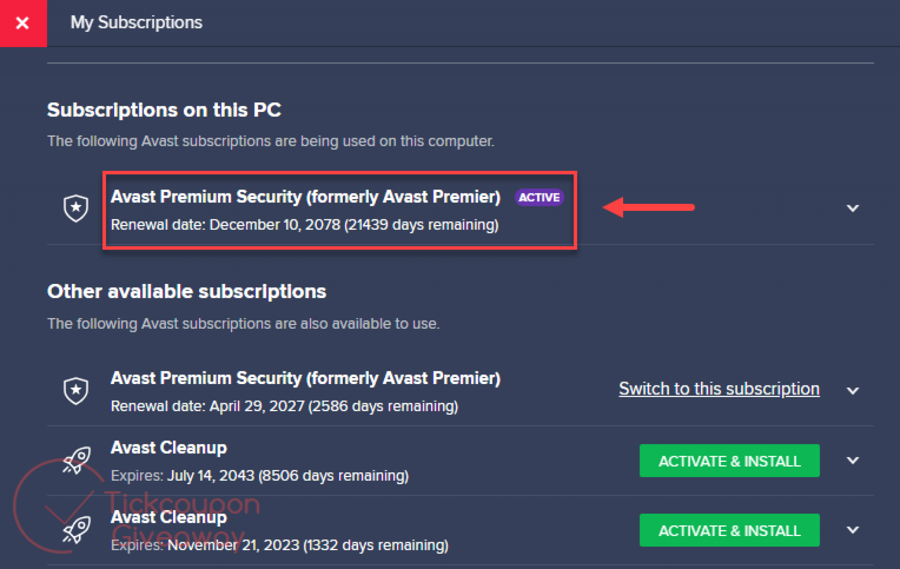The height and width of the screenshot is (569, 900).
Task: Select the active Avast Premium Security title
Action: pyautogui.click(x=305, y=197)
